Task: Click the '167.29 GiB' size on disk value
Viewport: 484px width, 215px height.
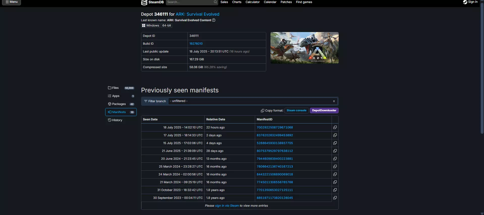Action: coord(197,59)
